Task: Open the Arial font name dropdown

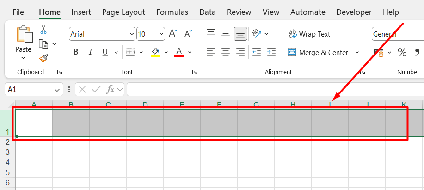Action: point(132,34)
